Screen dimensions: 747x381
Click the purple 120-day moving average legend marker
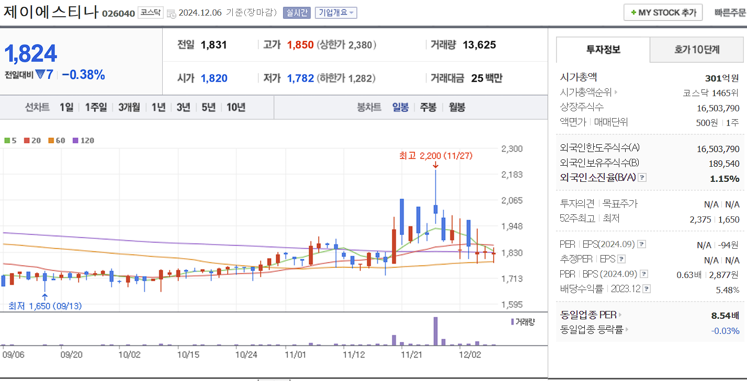(x=75, y=141)
